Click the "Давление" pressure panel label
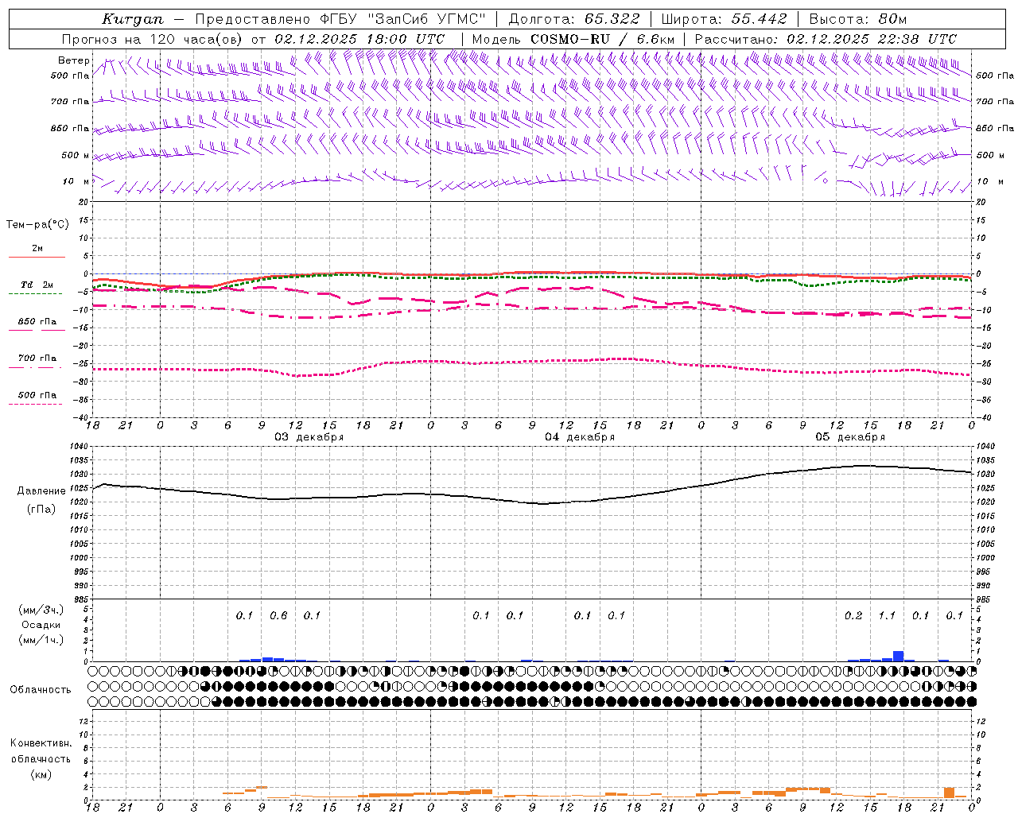This screenshot has width=1018, height=814. point(41,491)
